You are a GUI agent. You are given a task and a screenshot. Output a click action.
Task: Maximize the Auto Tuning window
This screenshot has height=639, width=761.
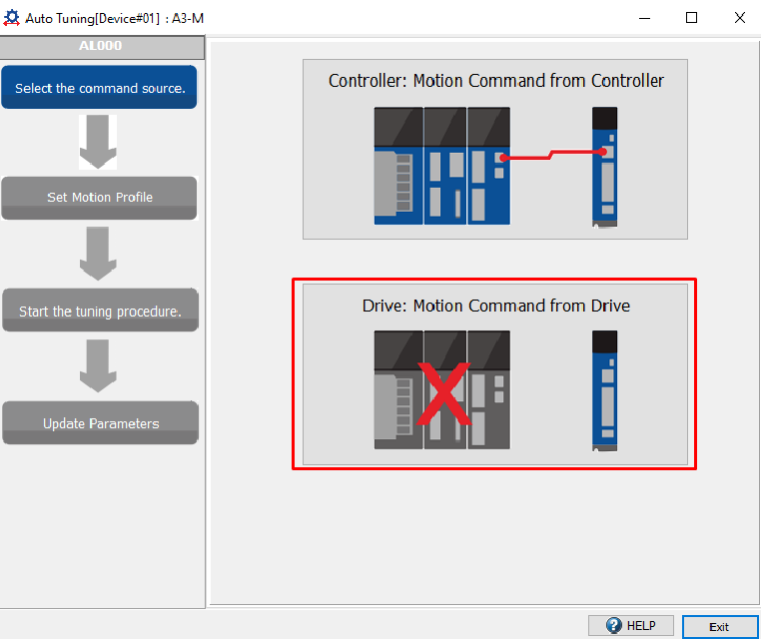[x=691, y=18]
